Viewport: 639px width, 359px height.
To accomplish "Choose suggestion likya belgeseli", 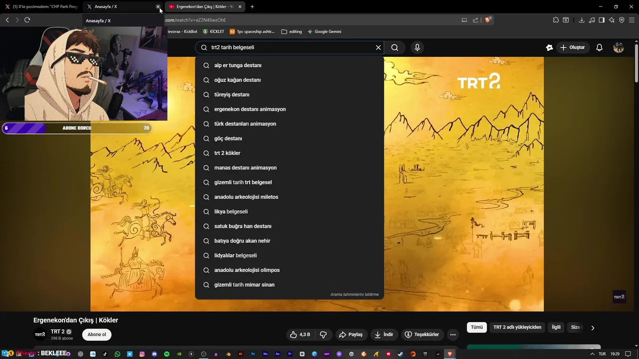I will click(290, 211).
